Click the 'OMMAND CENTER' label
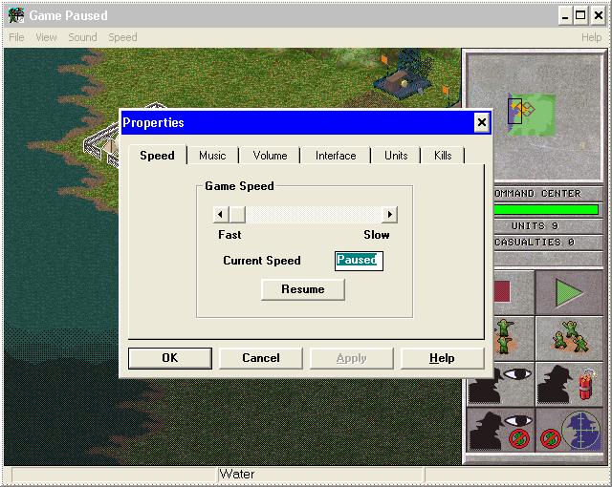The width and height of the screenshot is (612, 487). pos(537,194)
